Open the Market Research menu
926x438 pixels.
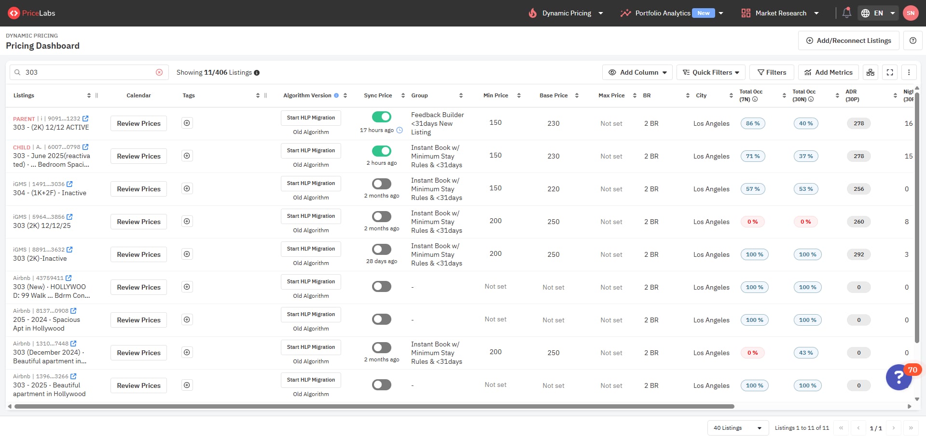click(780, 13)
